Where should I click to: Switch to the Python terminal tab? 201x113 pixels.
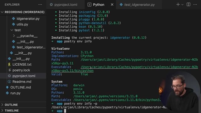click(x=98, y=5)
